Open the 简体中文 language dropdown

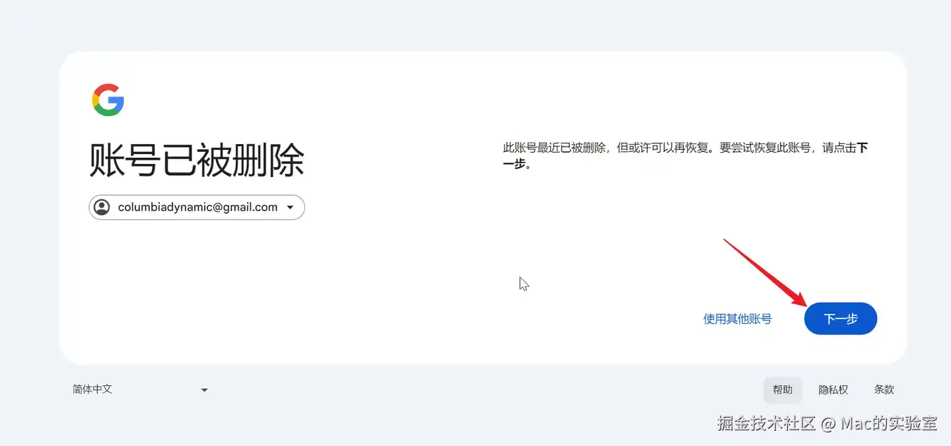[x=140, y=390]
